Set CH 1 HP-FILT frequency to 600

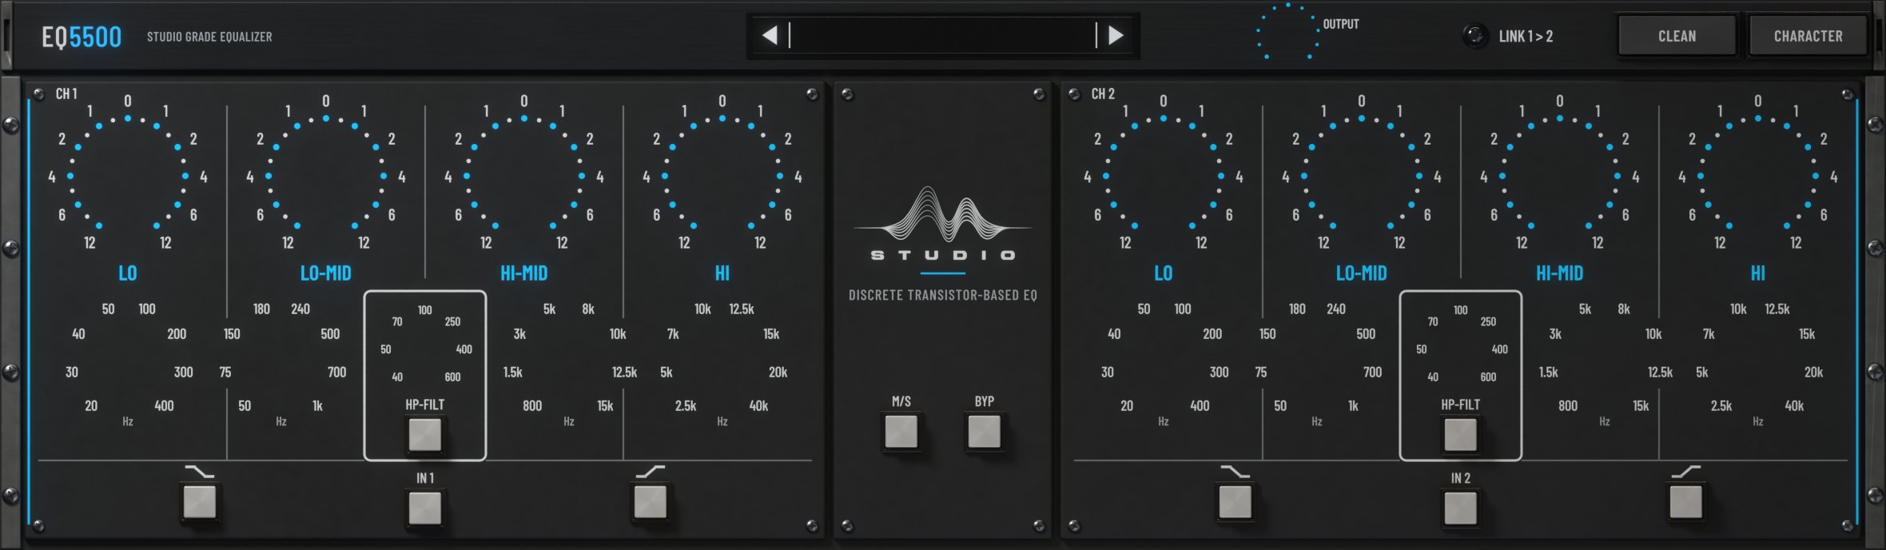[452, 377]
